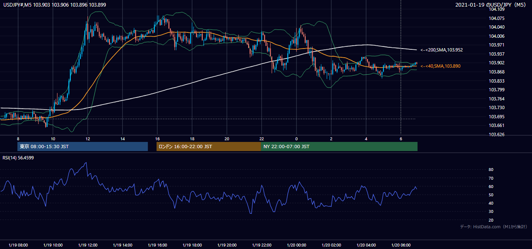Select the 200 SMA label 103.952
Image resolution: width=532 pixels, height=249 pixels.
[442, 50]
